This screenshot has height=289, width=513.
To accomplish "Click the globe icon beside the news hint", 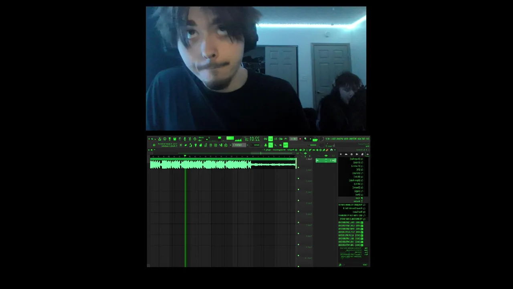I will tap(154, 145).
